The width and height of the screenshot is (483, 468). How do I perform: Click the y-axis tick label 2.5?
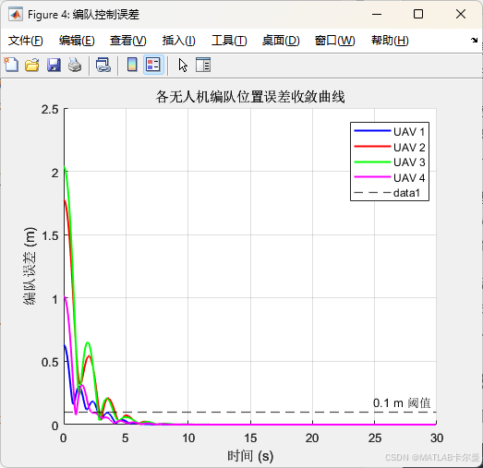[x=50, y=109]
